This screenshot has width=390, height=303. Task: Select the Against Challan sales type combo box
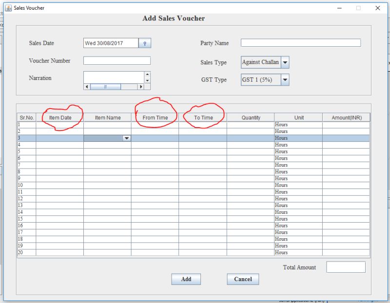tap(265, 62)
